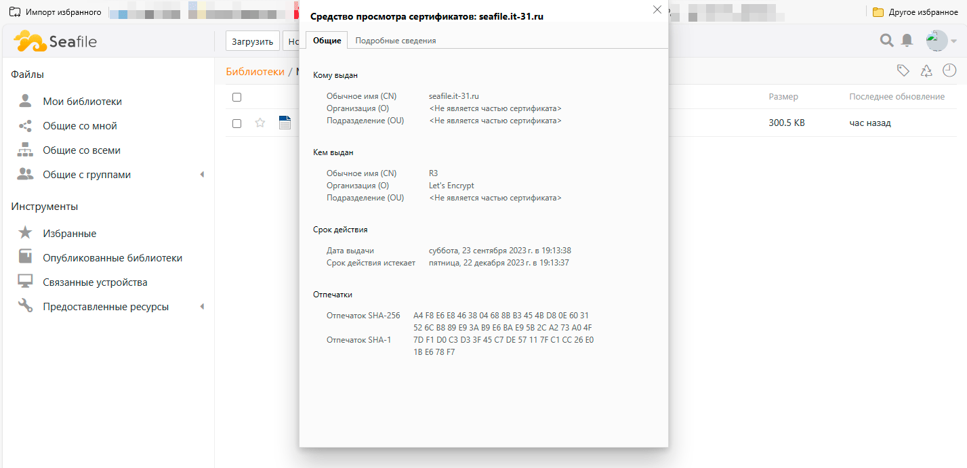The width and height of the screenshot is (967, 468).
Task: Select the Общие tab
Action: click(x=327, y=41)
